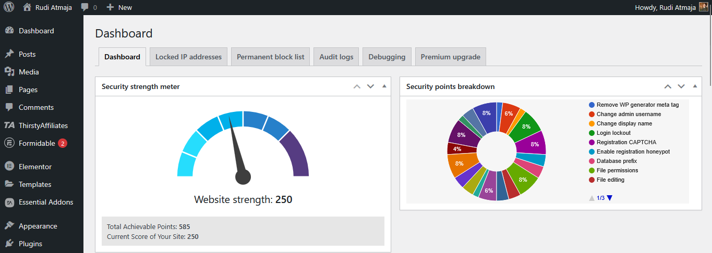Toggle Login lockout legend color swatch

coord(592,133)
